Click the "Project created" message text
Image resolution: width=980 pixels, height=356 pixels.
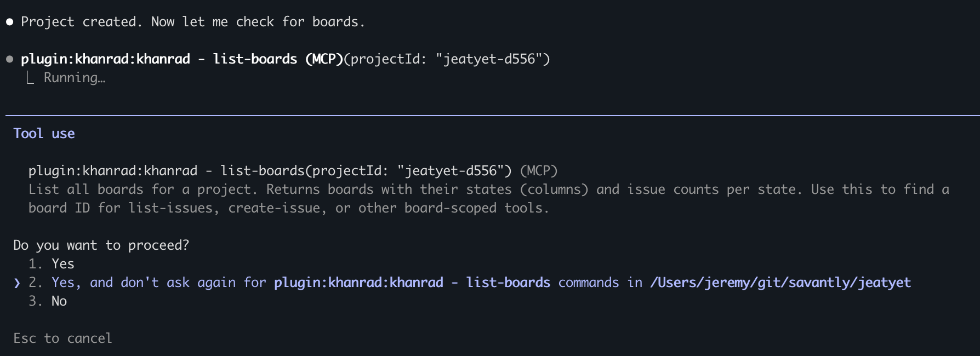192,22
